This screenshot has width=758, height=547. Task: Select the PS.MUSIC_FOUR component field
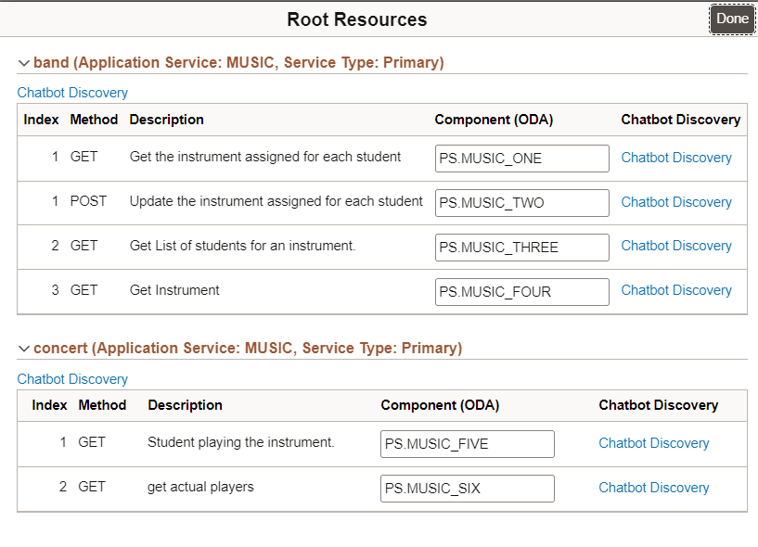click(x=521, y=292)
